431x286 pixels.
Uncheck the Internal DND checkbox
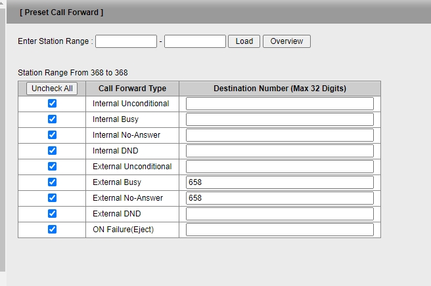[52, 151]
